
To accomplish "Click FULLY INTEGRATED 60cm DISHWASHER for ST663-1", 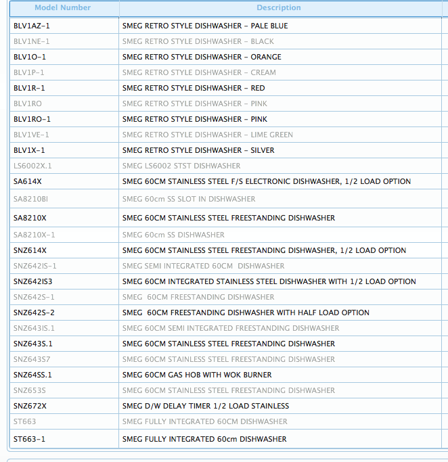I will click(x=204, y=439).
